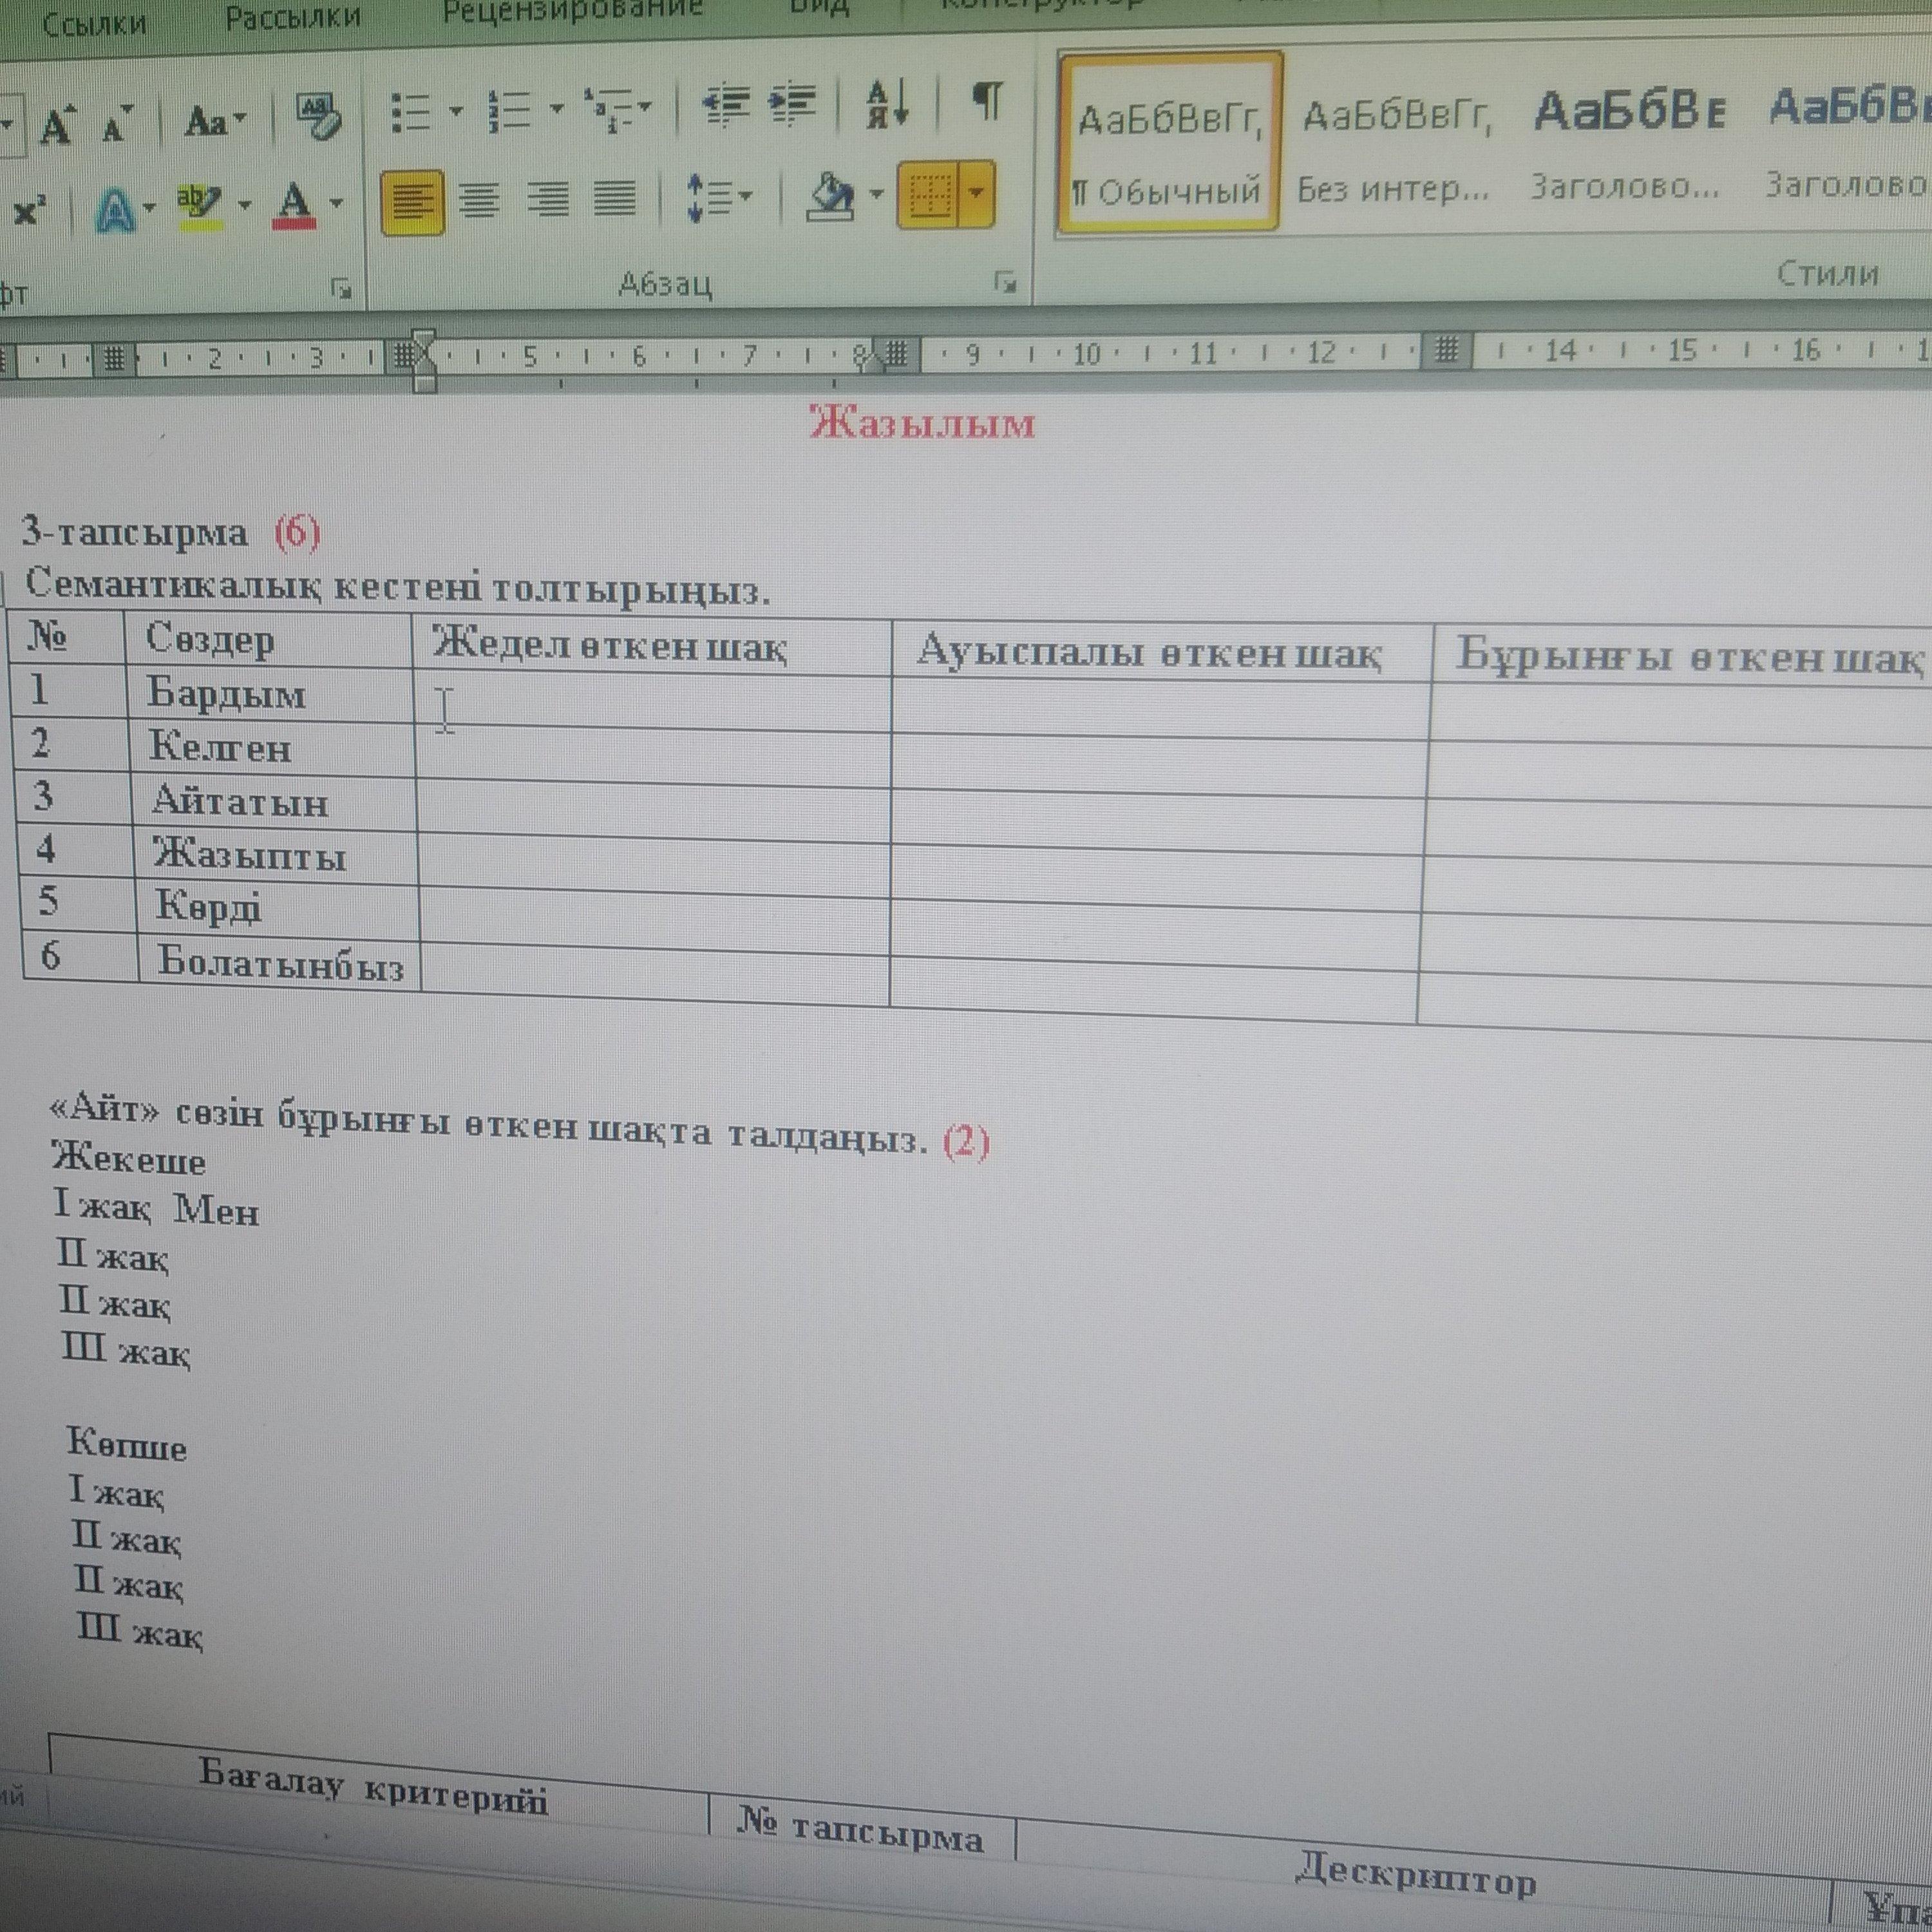
Task: Open the Рассылки ribbon tab
Action: coord(292,17)
